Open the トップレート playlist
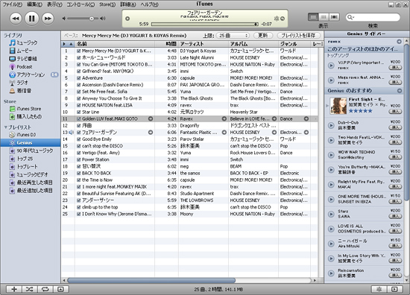This screenshot has width=410, height=295. (24, 166)
